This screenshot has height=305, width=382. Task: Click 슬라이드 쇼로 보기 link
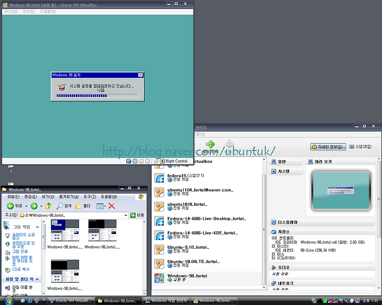coord(23,236)
